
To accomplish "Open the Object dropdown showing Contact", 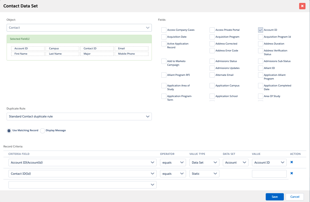I will coord(79,28).
